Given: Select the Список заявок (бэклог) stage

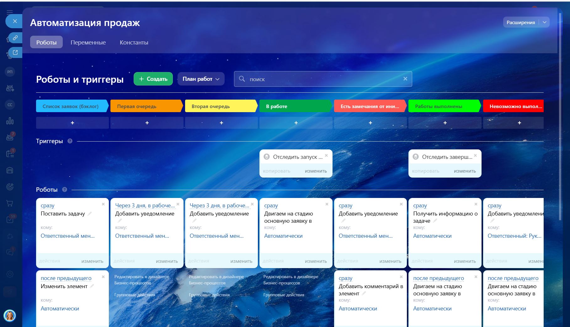Looking at the screenshot, I should 72,106.
